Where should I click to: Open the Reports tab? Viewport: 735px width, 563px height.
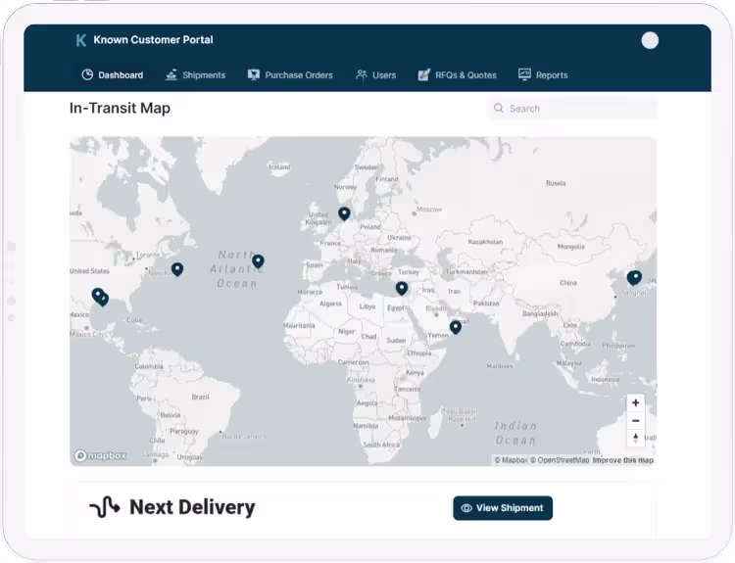tap(543, 75)
